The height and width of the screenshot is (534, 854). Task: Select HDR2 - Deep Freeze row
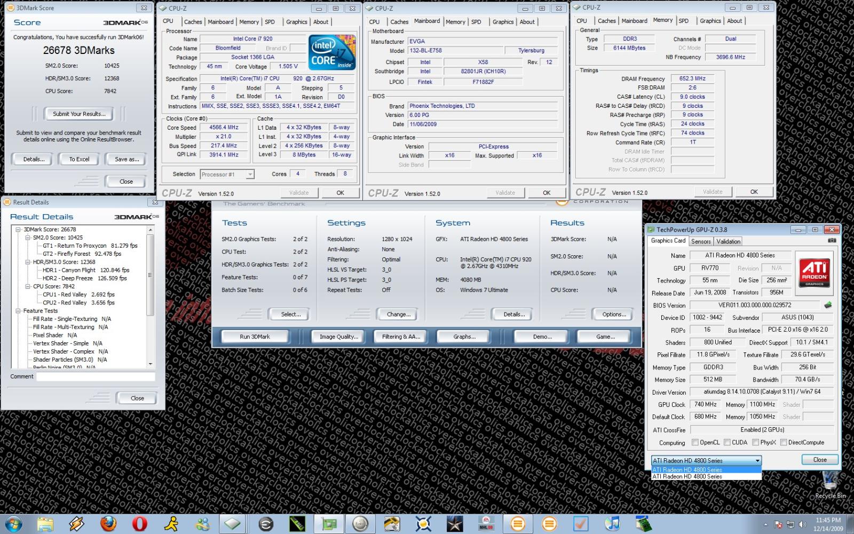85,278
